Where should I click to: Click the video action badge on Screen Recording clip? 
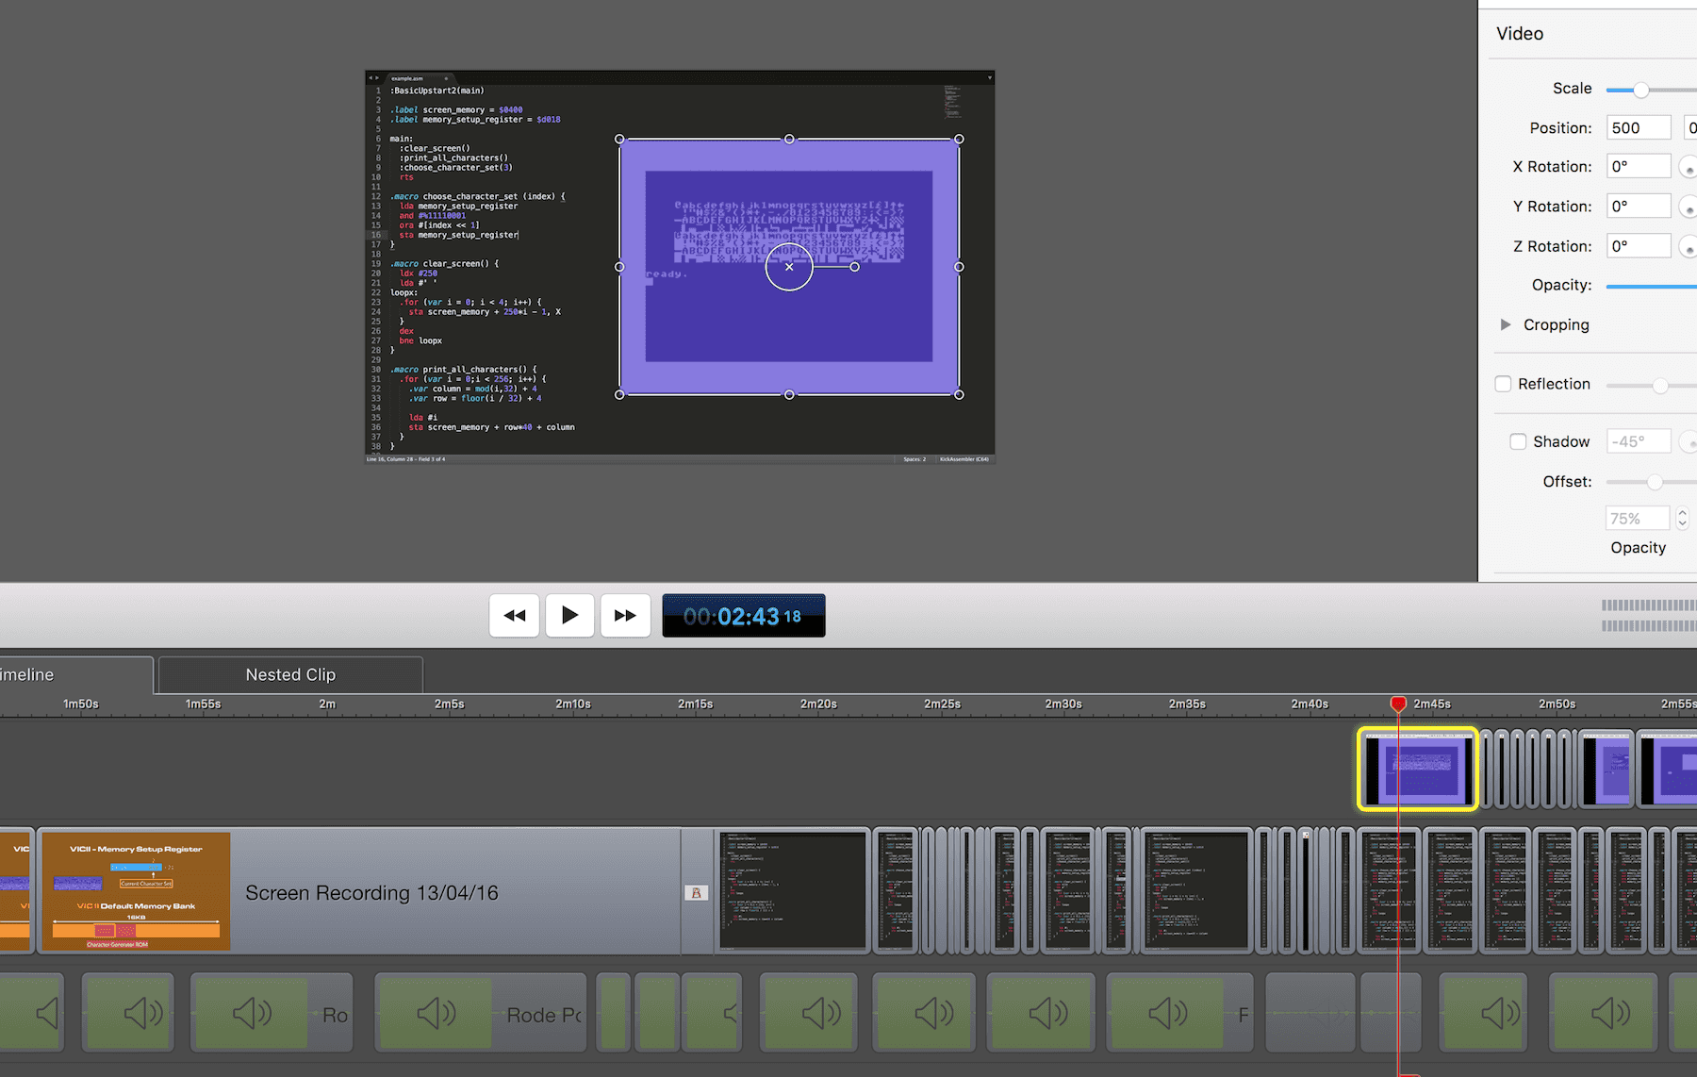697,892
